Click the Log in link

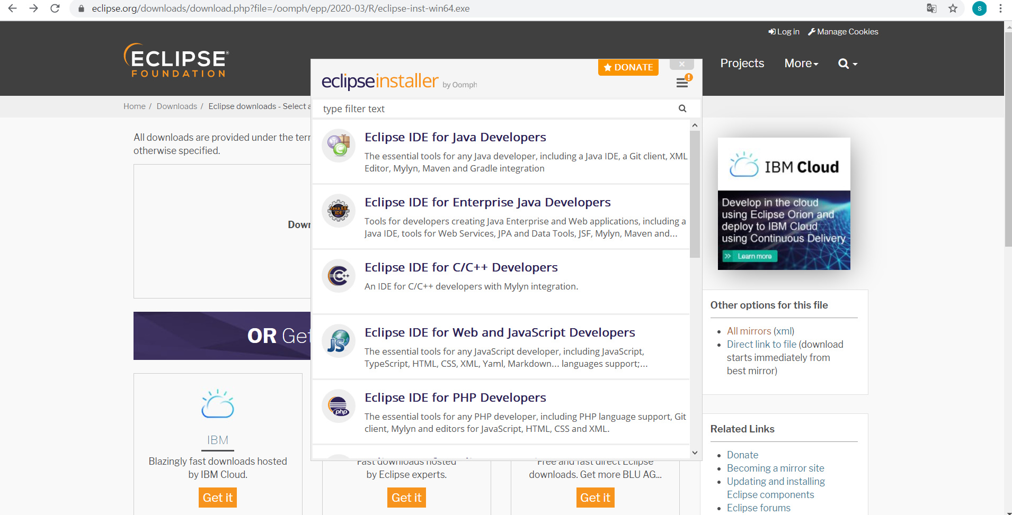point(784,32)
